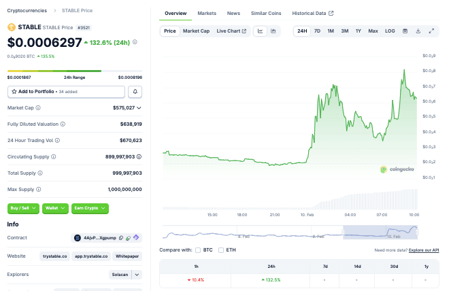Toggle LOG scale on chart

pyautogui.click(x=390, y=31)
